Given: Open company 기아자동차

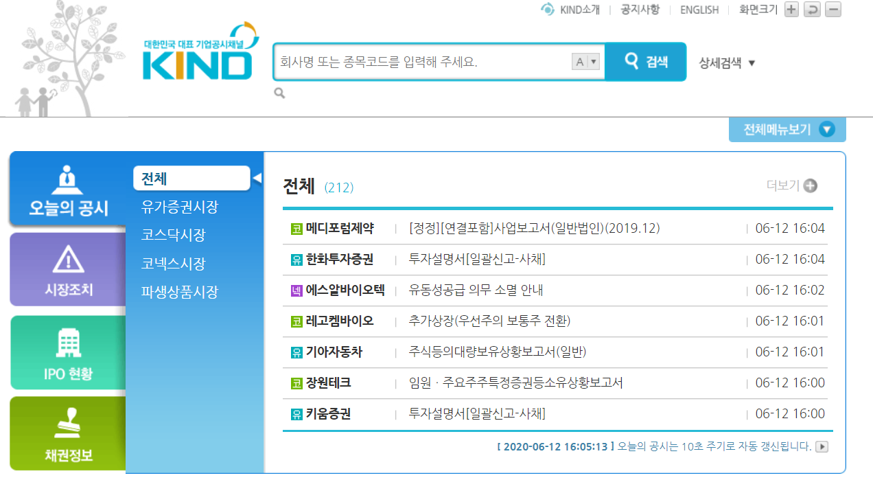Looking at the screenshot, I should pyautogui.click(x=334, y=352).
